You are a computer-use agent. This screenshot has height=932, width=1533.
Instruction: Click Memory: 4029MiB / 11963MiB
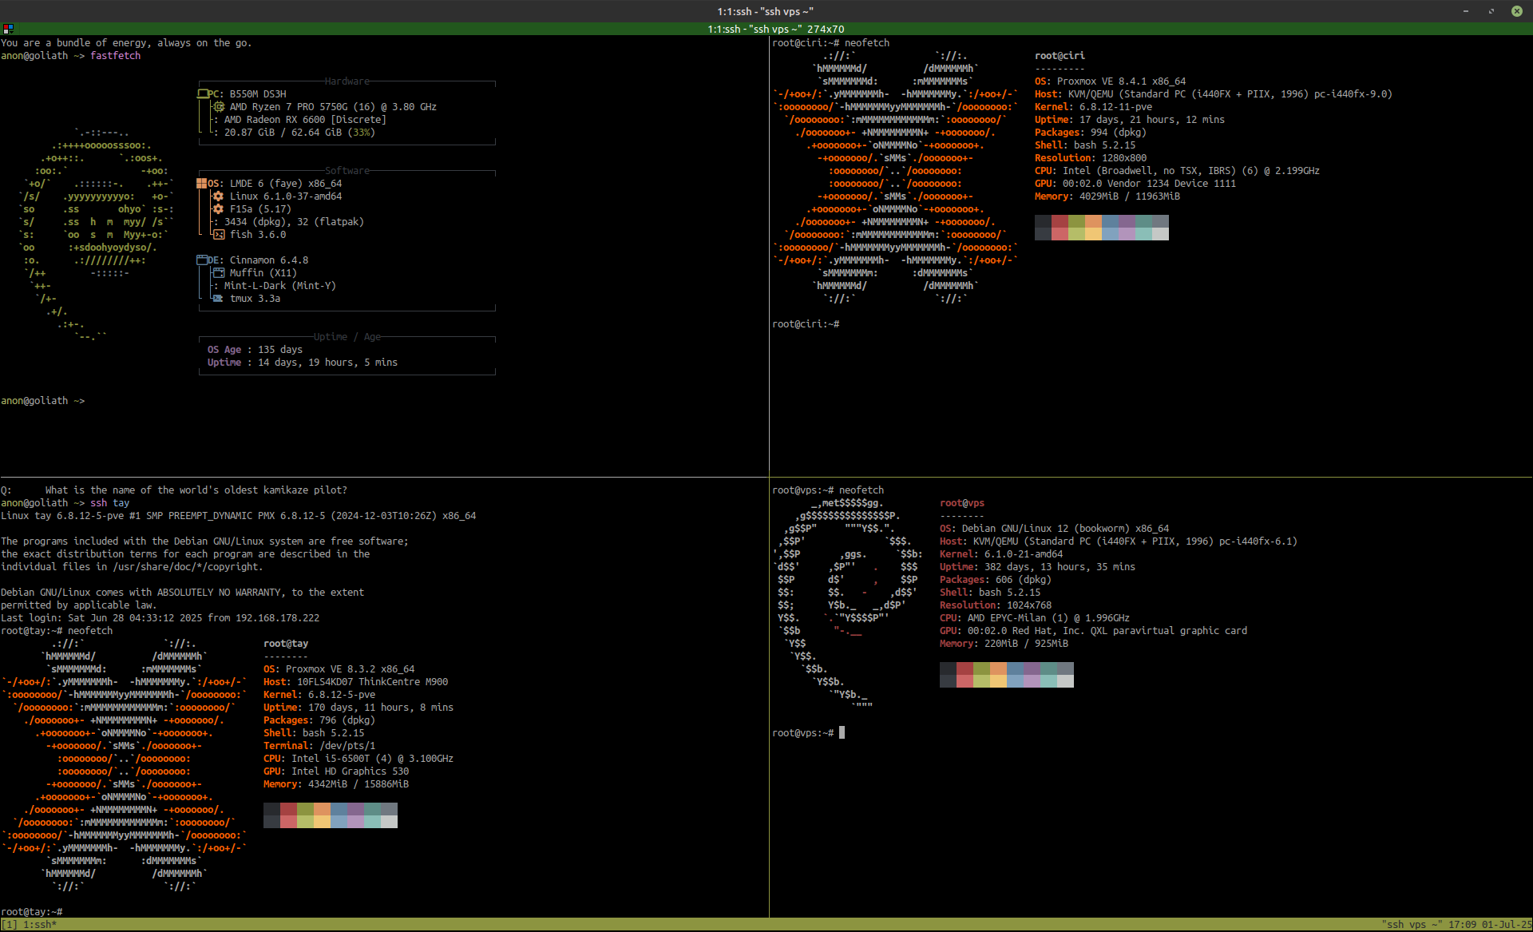(x=1107, y=196)
